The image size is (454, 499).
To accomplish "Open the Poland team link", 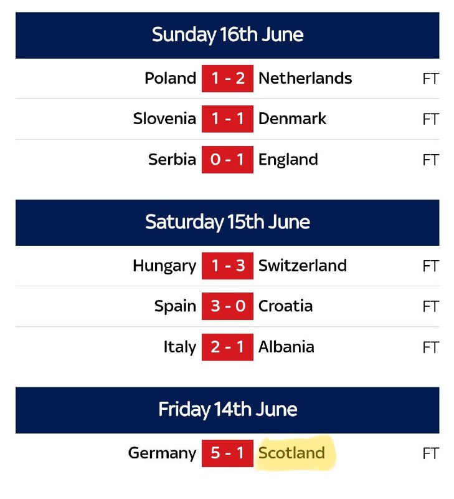I will [170, 79].
